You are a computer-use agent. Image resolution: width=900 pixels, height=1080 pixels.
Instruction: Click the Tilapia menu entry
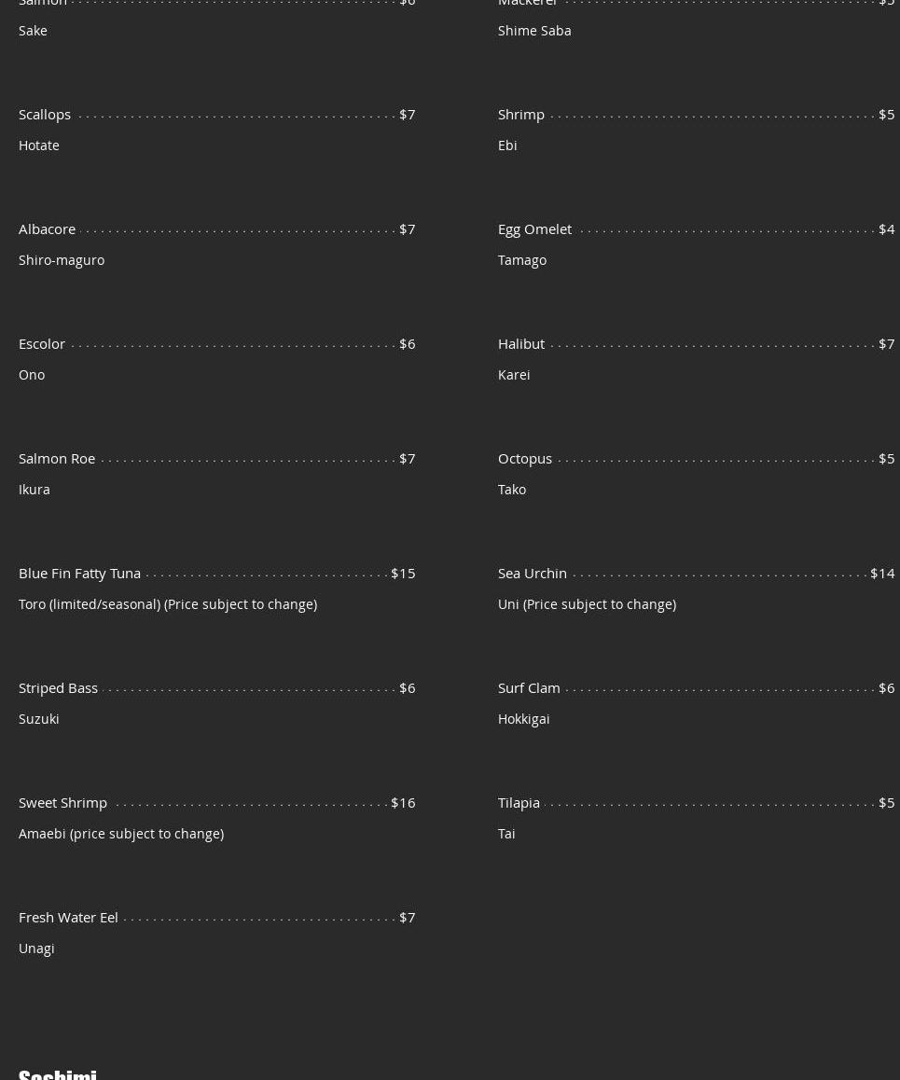point(519,802)
